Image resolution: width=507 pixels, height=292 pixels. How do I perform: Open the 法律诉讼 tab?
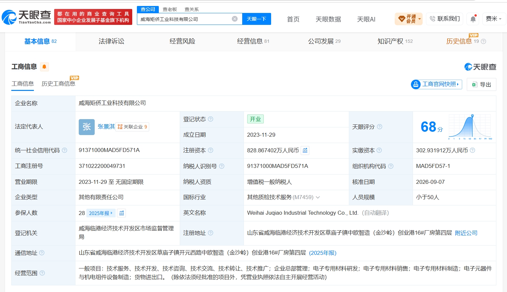click(x=111, y=41)
